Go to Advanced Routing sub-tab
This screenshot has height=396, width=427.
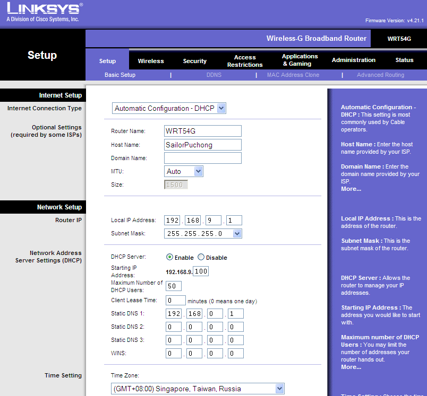click(x=380, y=75)
